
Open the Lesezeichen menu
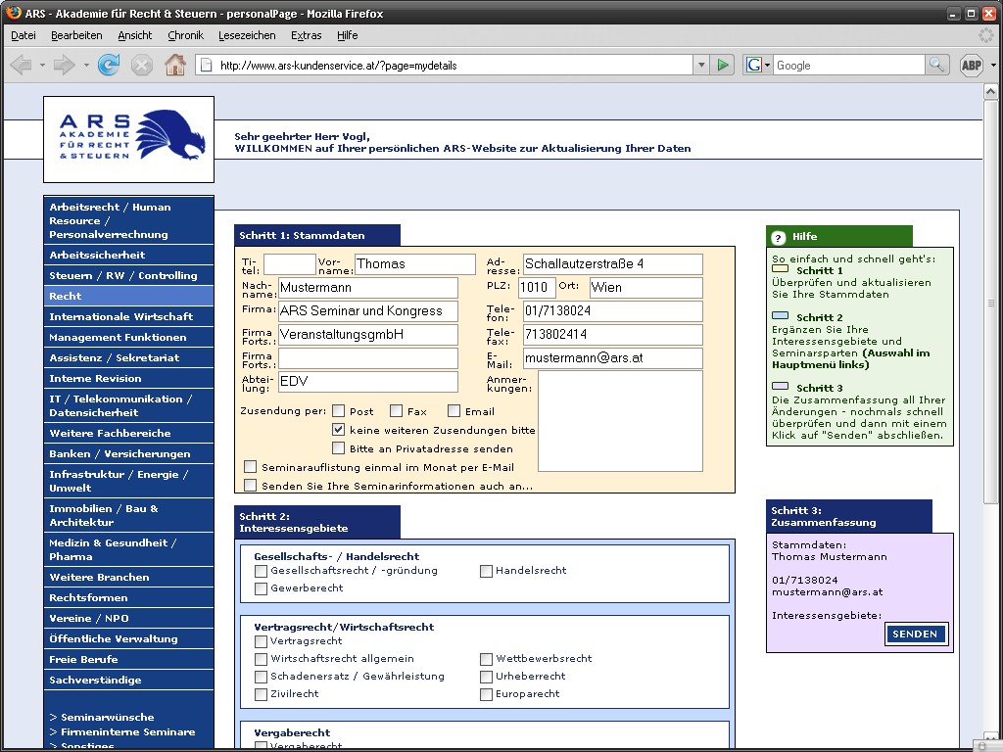[x=247, y=35]
